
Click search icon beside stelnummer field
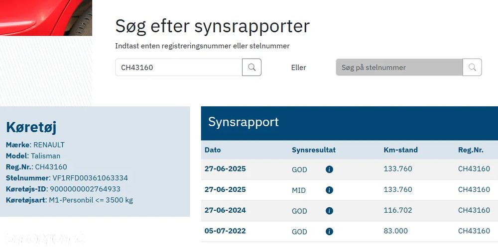tap(472, 68)
